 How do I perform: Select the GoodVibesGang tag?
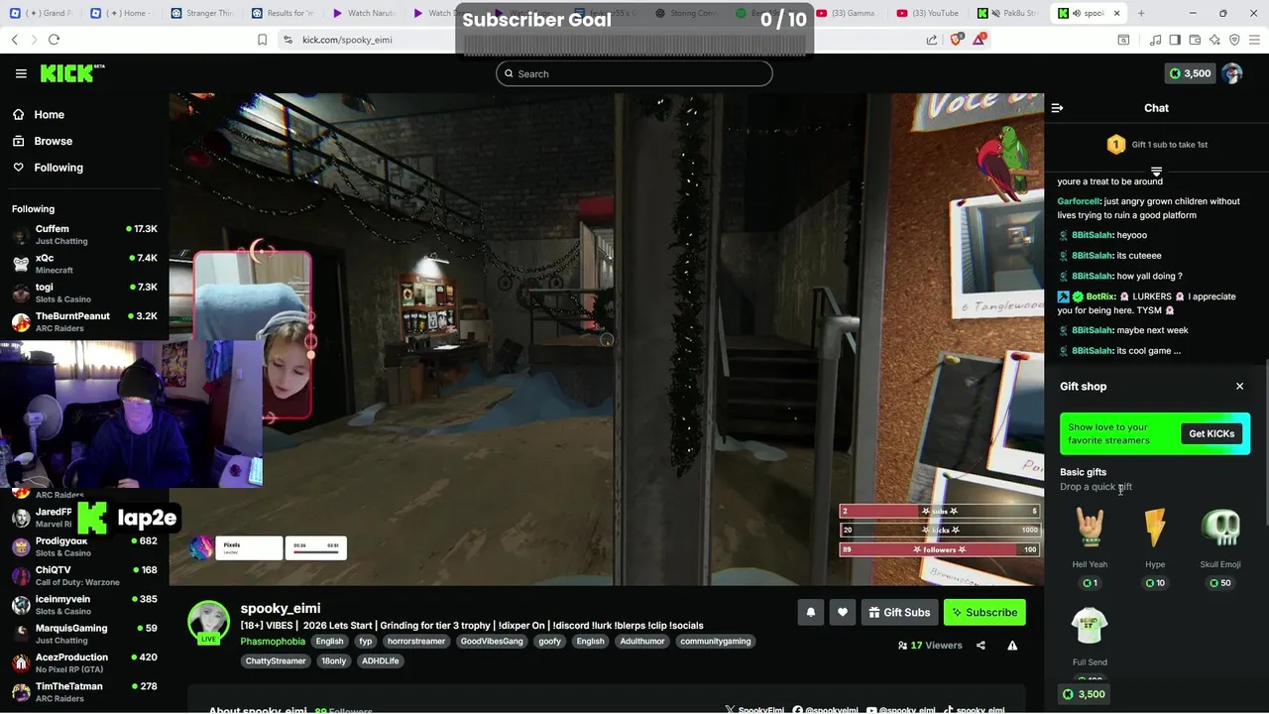tap(492, 642)
